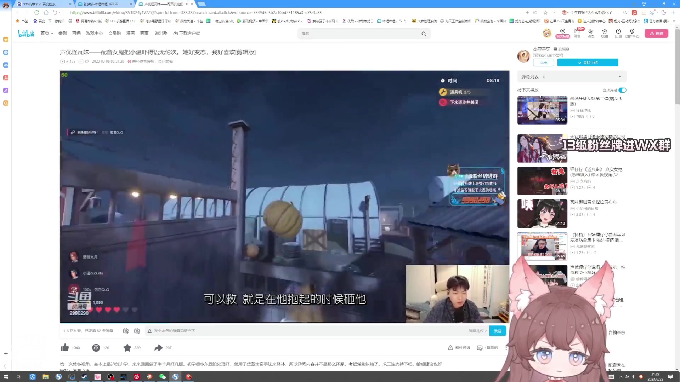This screenshot has width=680, height=382.
Task: Bookmark page with address bar star
Action: tap(545, 12)
